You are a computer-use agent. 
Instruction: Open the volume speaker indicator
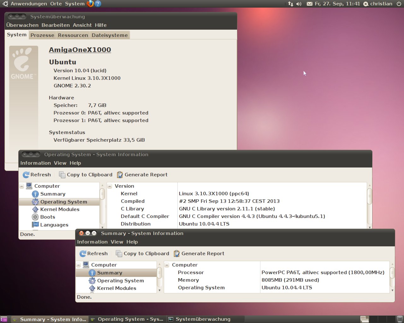(299, 4)
